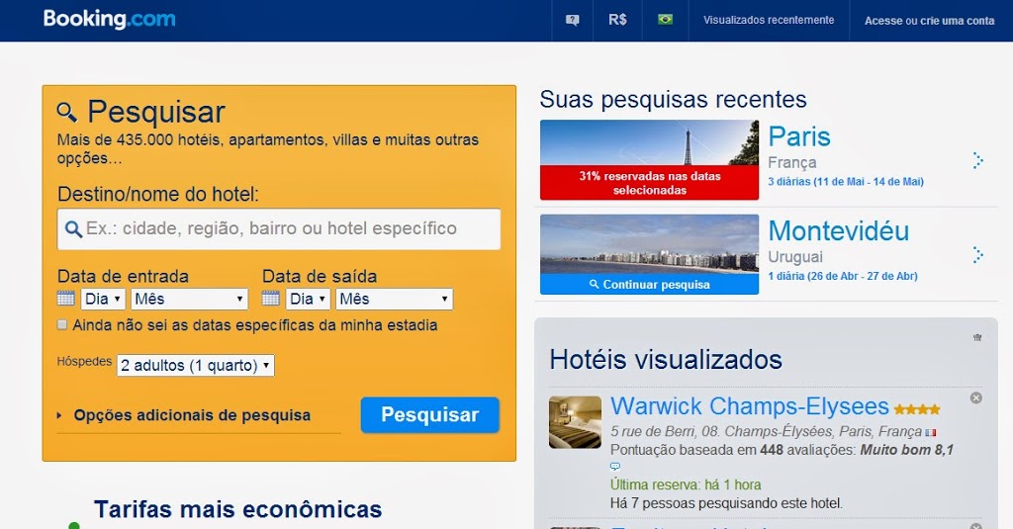Viewport: 1013px width, 529px height.
Task: Open check-out Mês dropdown
Action: click(x=394, y=299)
